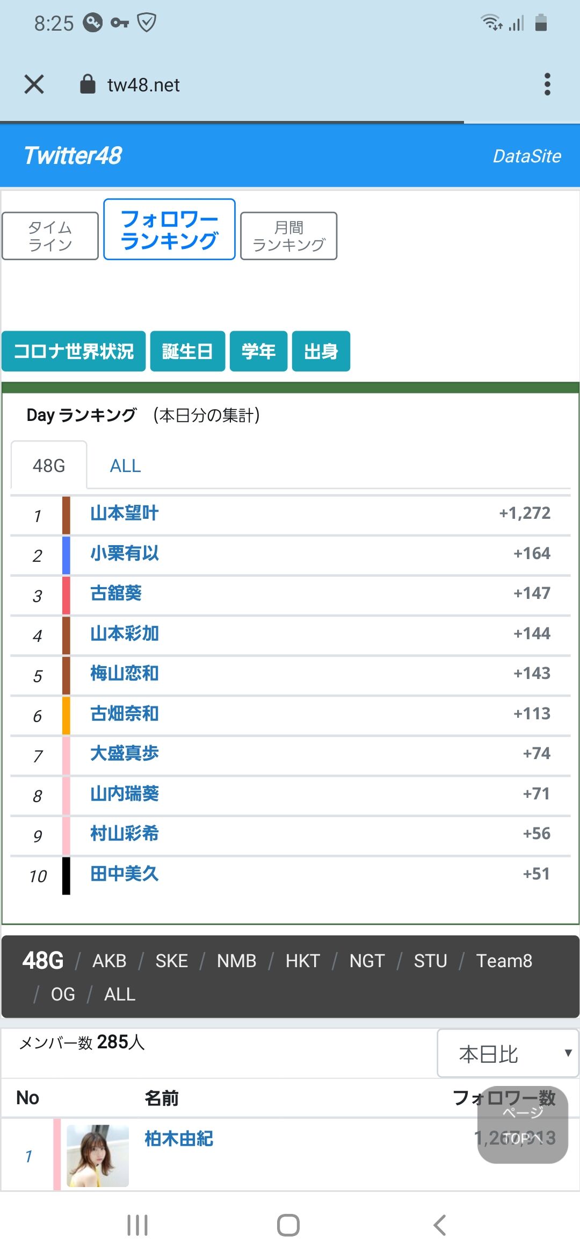The height and width of the screenshot is (1258, 580).
Task: Open 柏木由紀 profile photo thumbnail
Action: click(x=98, y=1155)
